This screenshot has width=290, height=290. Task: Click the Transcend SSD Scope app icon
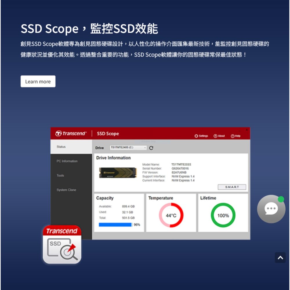click(x=62, y=244)
